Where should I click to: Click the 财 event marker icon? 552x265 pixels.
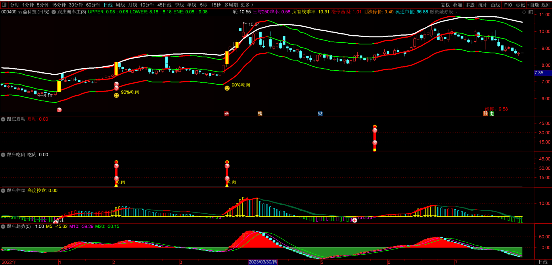coord(320,113)
